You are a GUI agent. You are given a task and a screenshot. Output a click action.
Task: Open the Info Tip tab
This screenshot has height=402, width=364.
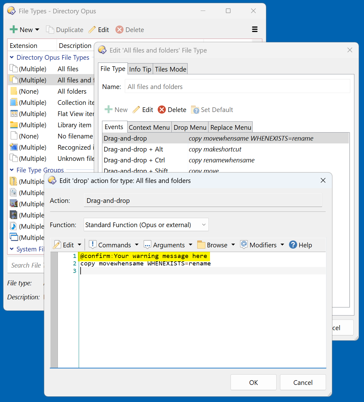pos(140,69)
